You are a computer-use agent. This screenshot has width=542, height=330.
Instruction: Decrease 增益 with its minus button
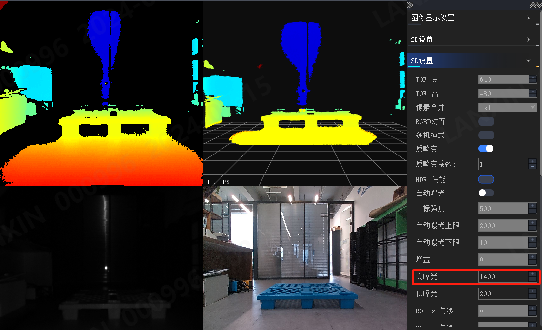tap(533, 262)
